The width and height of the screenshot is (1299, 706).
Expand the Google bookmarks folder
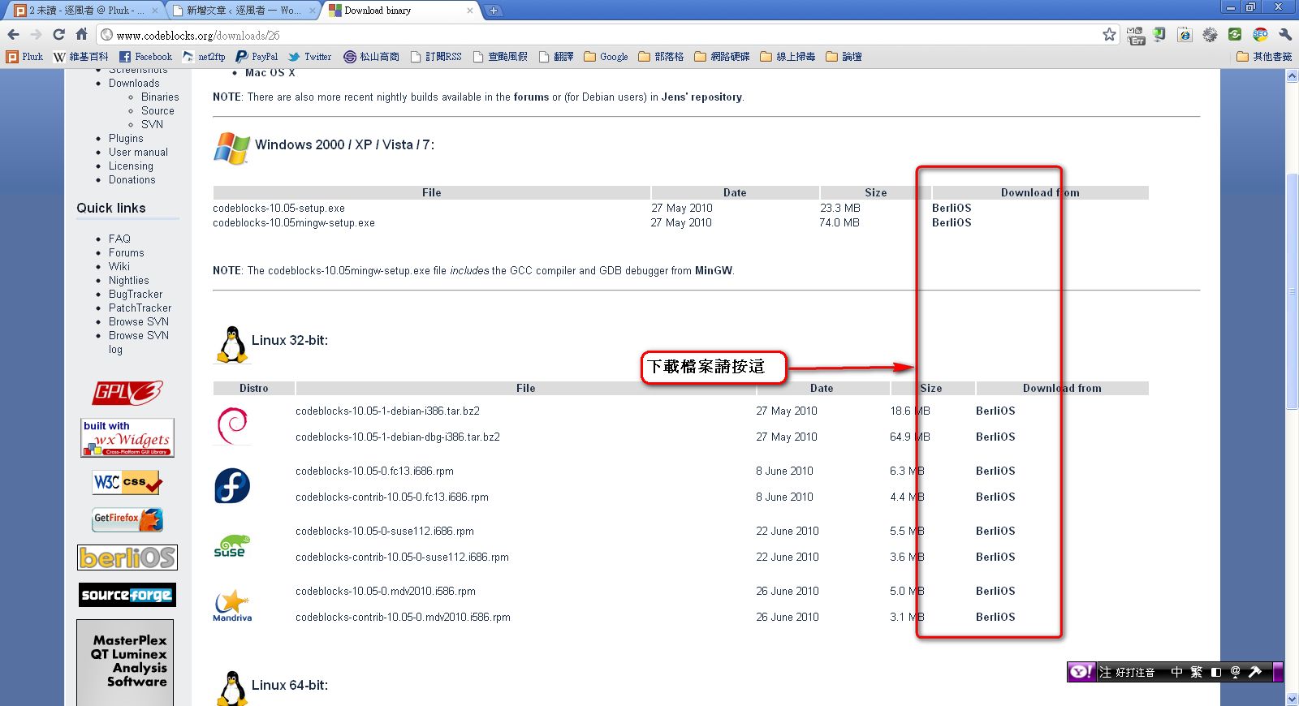[x=606, y=56]
